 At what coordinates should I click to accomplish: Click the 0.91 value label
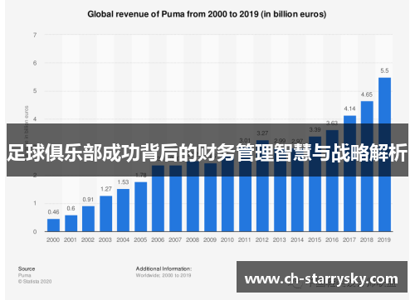click(88, 200)
